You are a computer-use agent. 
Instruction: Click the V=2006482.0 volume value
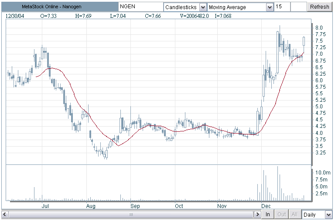(194, 16)
